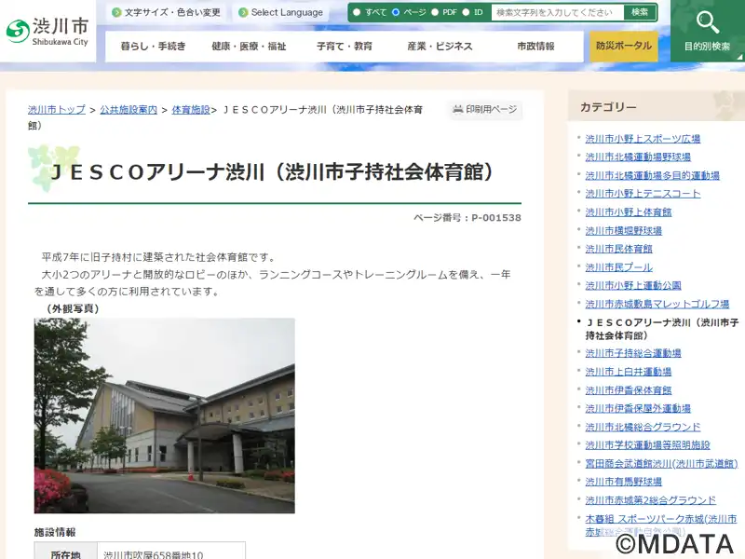Click the green arrow icon beside 文字サイズ・色合い変更
Screen dimensions: 745x559
(x=115, y=12)
